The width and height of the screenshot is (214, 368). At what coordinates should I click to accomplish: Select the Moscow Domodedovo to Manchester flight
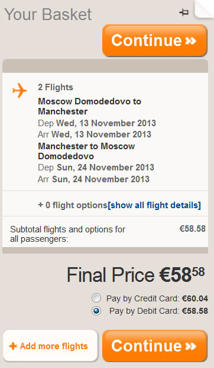pyautogui.click(x=90, y=106)
